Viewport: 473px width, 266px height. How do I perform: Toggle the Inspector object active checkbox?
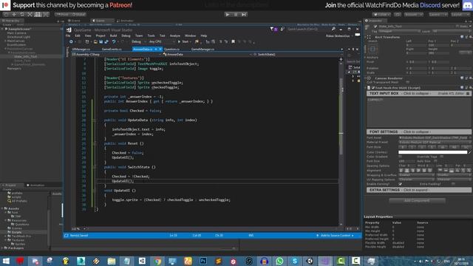point(375,27)
